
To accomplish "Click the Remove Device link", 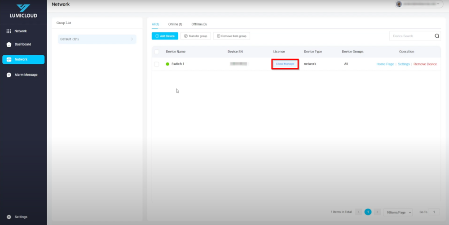I will pos(425,64).
